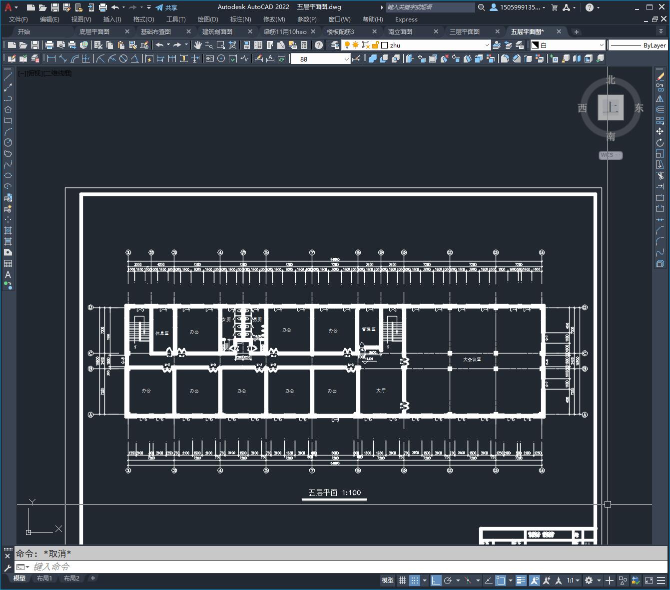Select the Erase tool in modify toolbar
This screenshot has height=590, width=670.
click(660, 76)
